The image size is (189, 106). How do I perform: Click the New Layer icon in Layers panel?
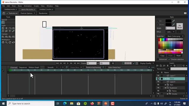pos(157,66)
